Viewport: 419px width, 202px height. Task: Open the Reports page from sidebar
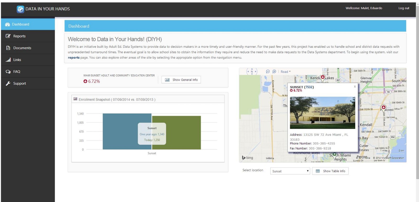tap(19, 36)
